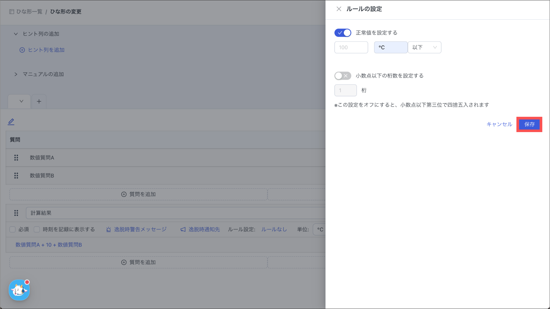
Task: Click the plus tab add icon
Action: [x=39, y=101]
